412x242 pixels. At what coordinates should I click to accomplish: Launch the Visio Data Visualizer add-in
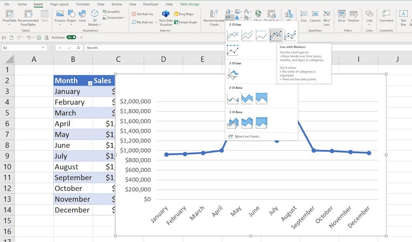(x=165, y=17)
